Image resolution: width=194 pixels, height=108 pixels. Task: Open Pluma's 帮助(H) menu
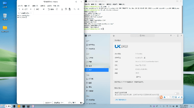[x=56, y=6]
